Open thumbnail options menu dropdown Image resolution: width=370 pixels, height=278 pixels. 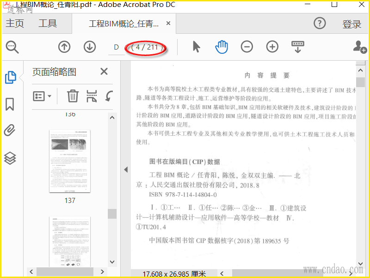click(42, 96)
